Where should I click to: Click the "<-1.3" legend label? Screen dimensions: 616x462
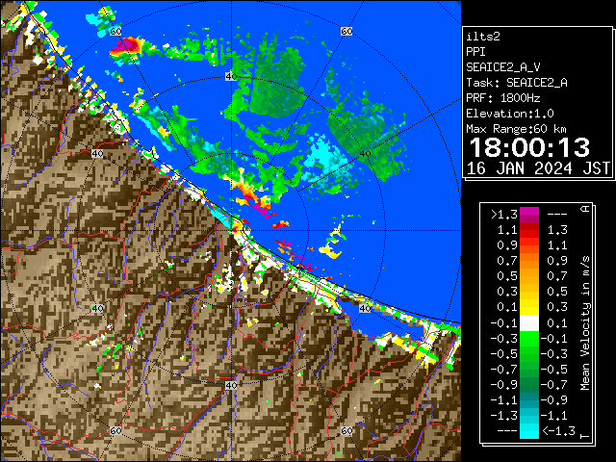558,430
